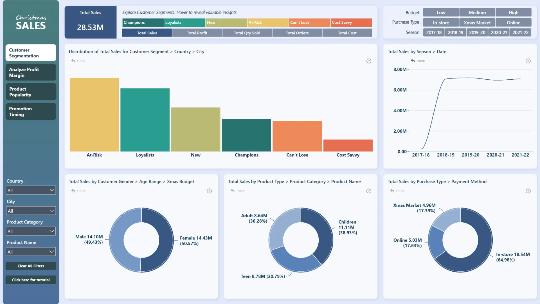Click the help icon on the Product Type chart
540x304 pixels.
[369, 191]
